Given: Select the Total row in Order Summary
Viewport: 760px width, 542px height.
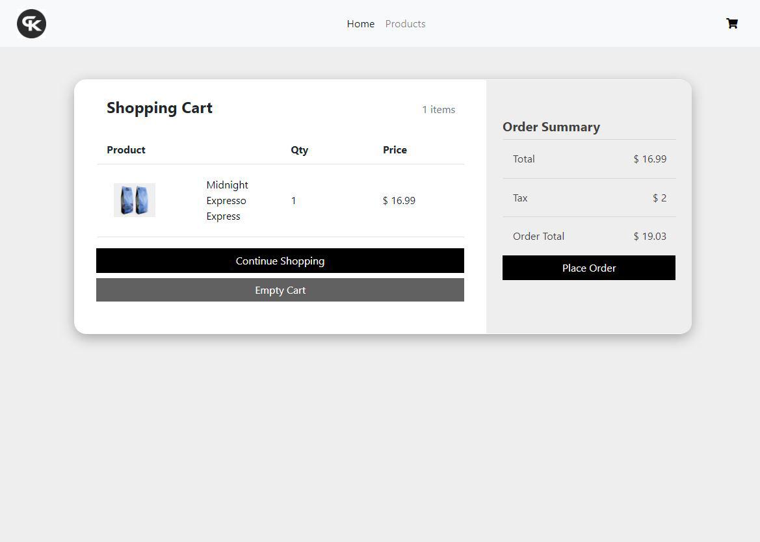Looking at the screenshot, I should [523, 159].
